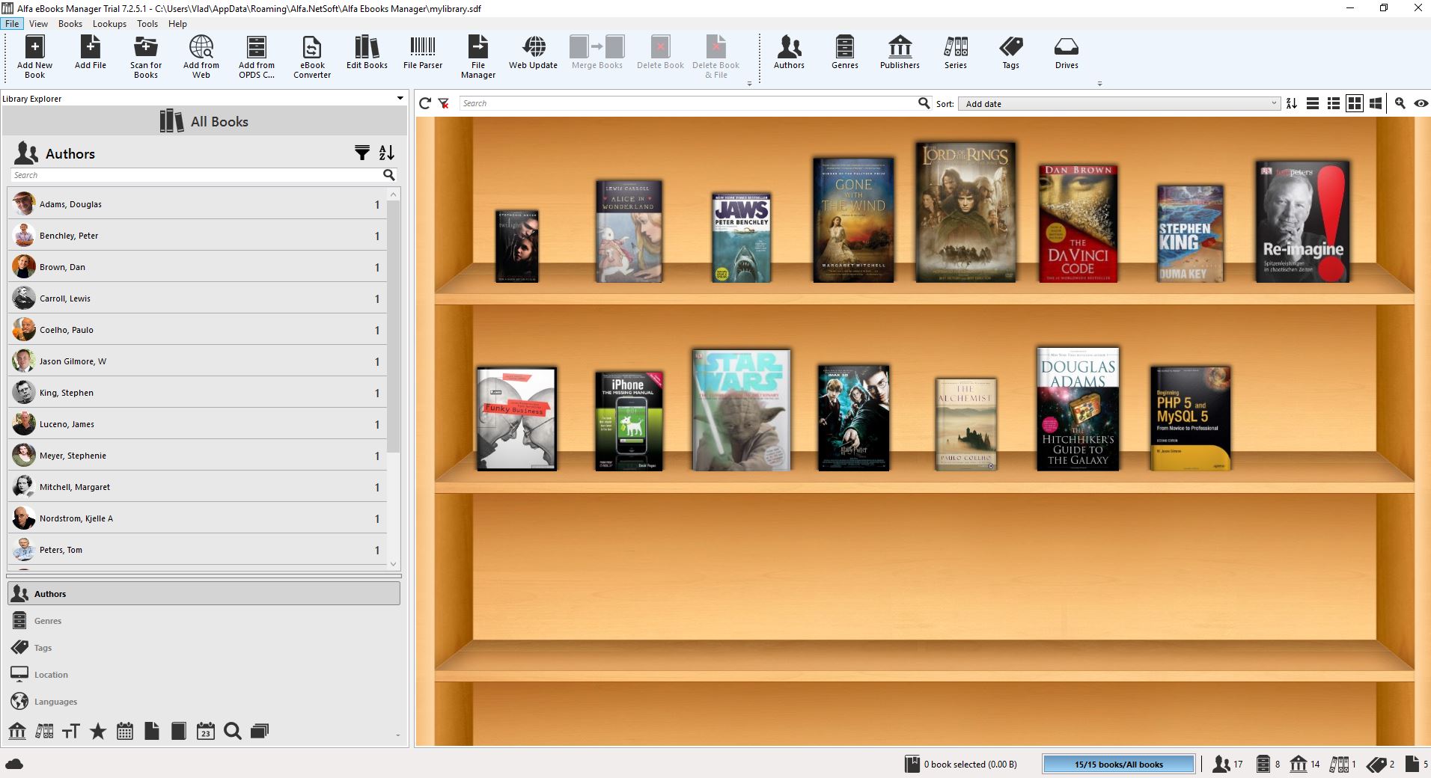Expand the lookups toolbar overflow arrow
Image resolution: width=1431 pixels, height=778 pixels.
click(x=1099, y=85)
